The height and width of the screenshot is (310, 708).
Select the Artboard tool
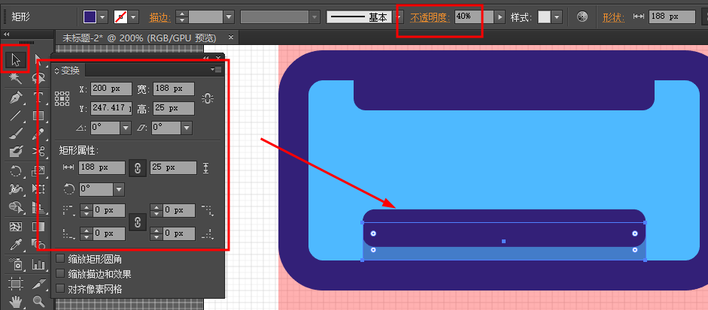pos(15,284)
